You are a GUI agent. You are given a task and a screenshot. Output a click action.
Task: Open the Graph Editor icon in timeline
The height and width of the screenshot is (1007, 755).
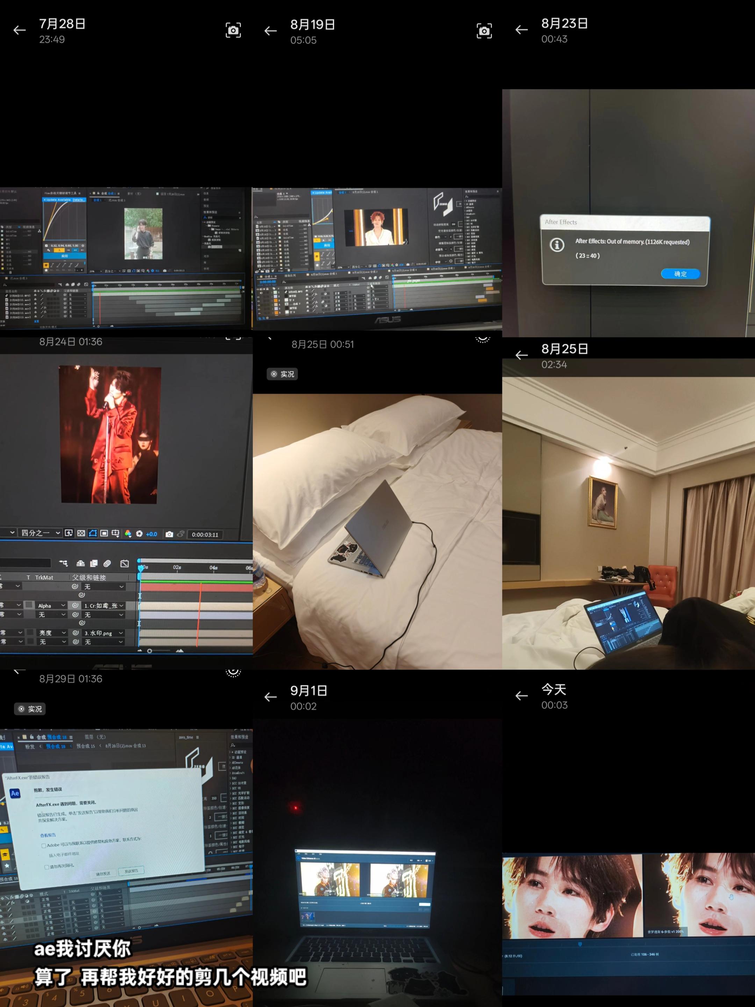pos(124,564)
